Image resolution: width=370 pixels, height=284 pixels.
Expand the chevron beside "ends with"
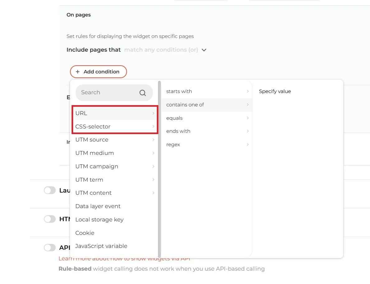[x=248, y=131]
